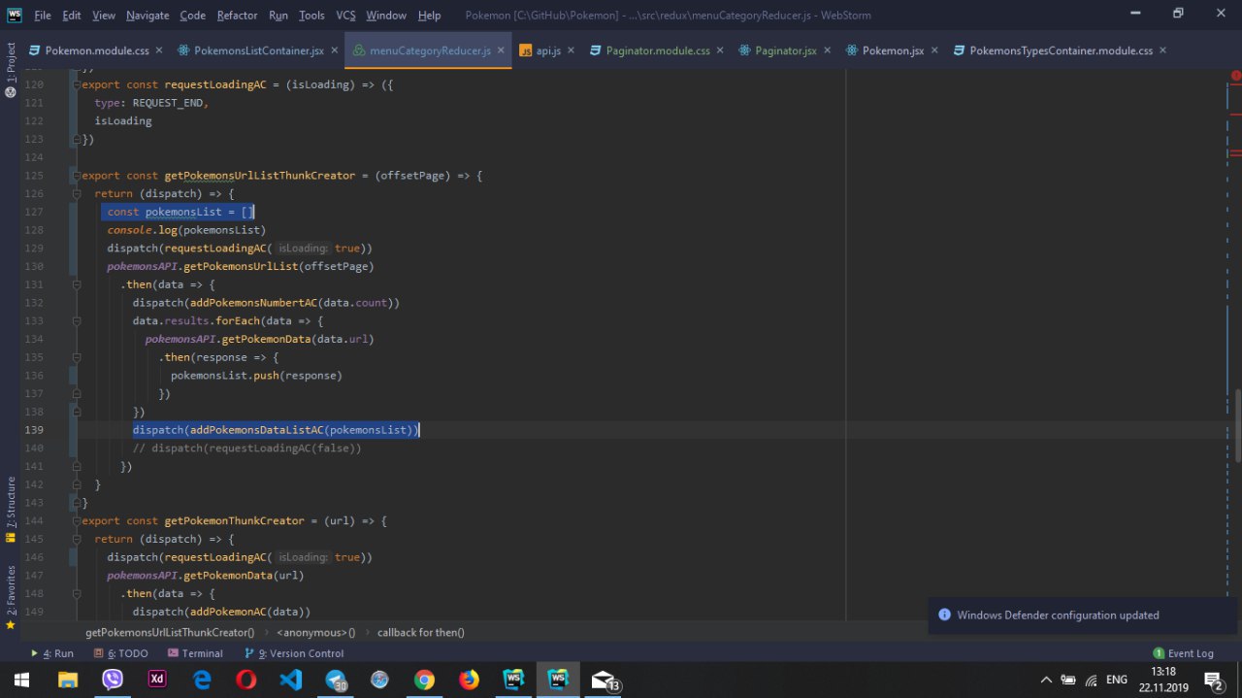Open the Run tool window
This screenshot has height=698, width=1242.
53,653
